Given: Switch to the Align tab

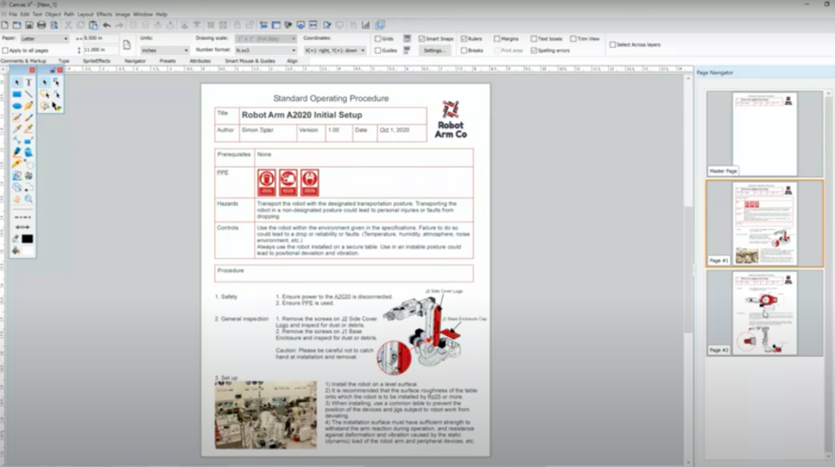Looking at the screenshot, I should [x=292, y=61].
